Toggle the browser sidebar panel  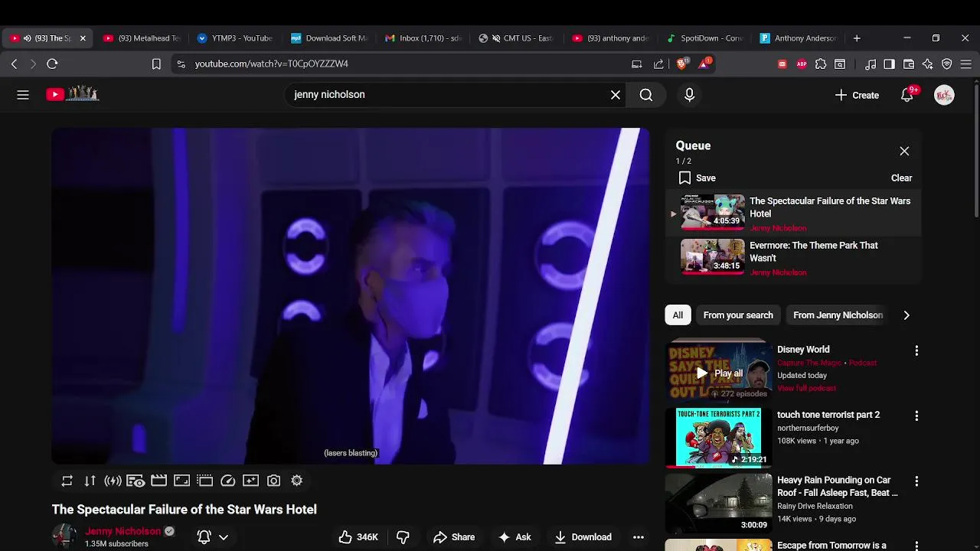[889, 64]
